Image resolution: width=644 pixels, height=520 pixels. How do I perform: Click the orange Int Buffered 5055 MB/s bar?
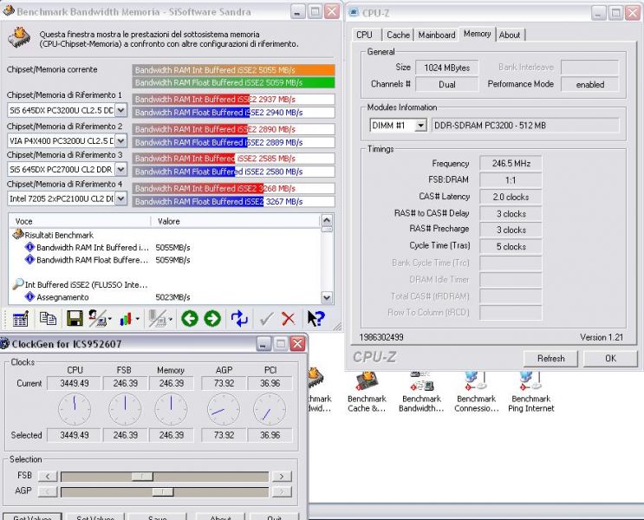233,70
